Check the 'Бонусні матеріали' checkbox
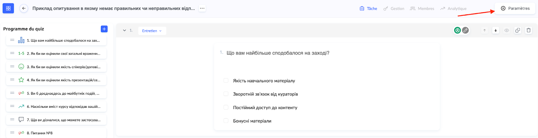 226,121
